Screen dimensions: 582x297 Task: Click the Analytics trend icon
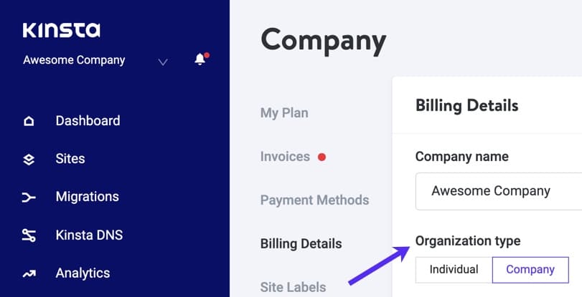pos(29,273)
